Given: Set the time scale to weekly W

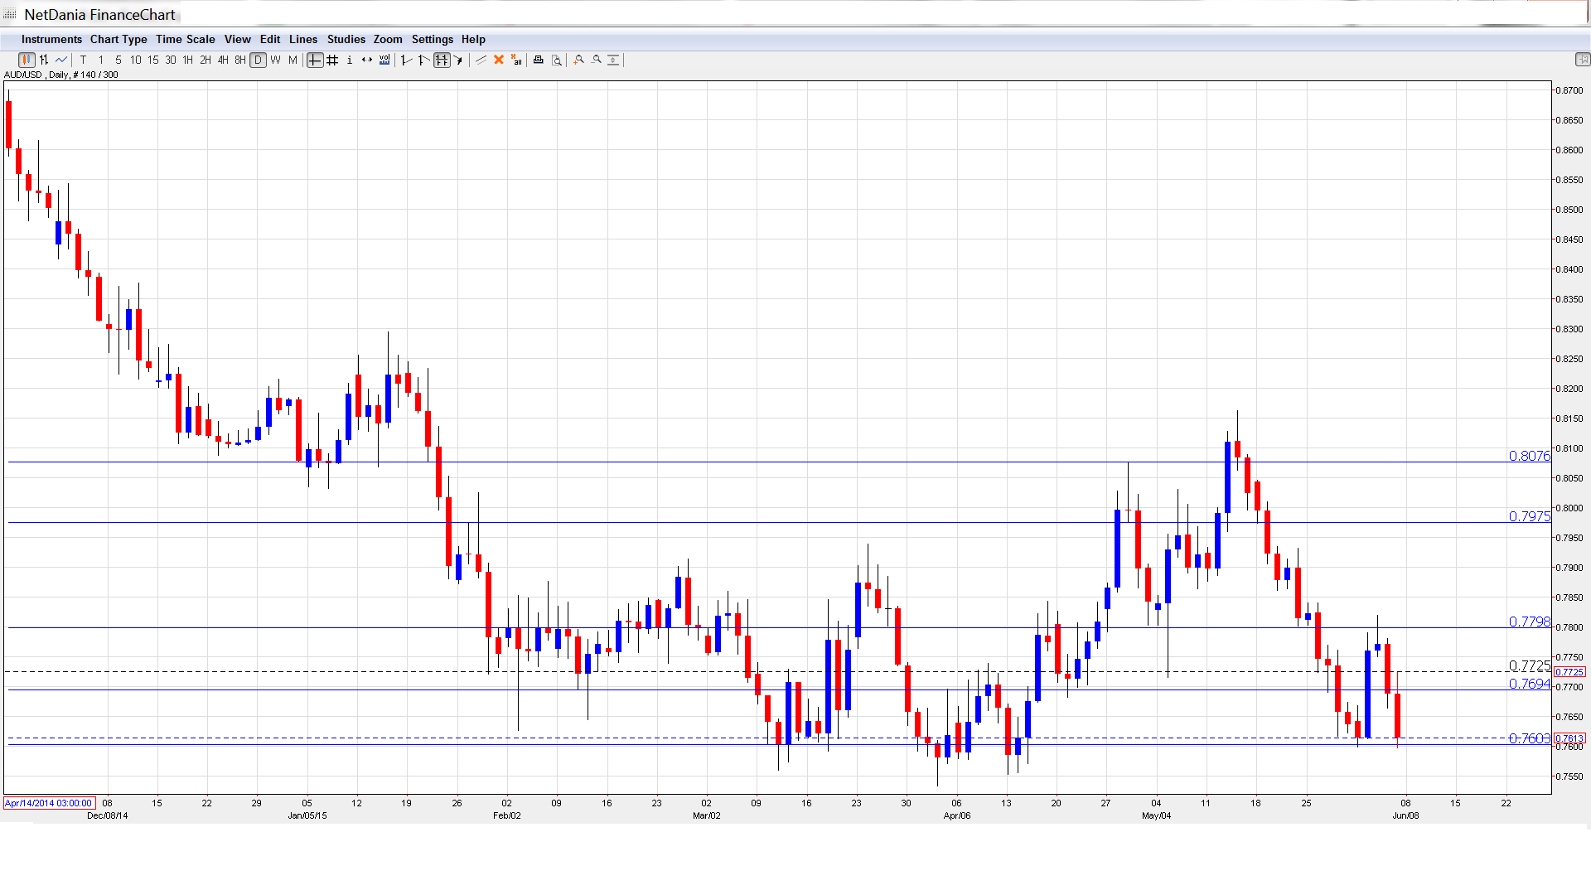Looking at the screenshot, I should click(276, 60).
